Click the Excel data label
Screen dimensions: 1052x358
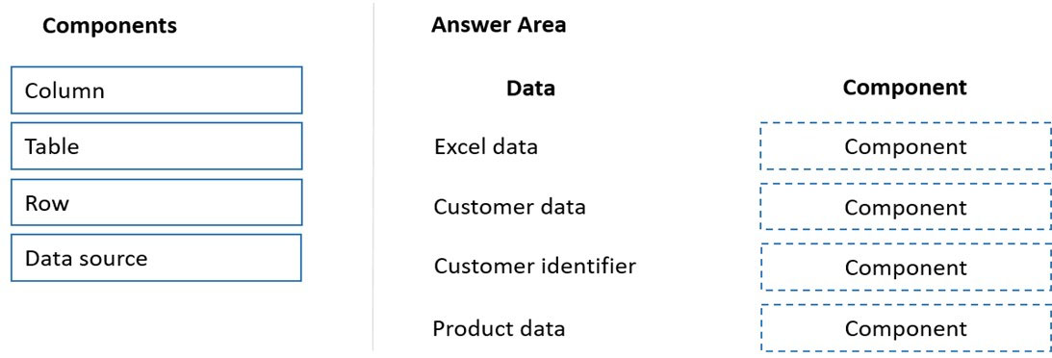tap(486, 146)
